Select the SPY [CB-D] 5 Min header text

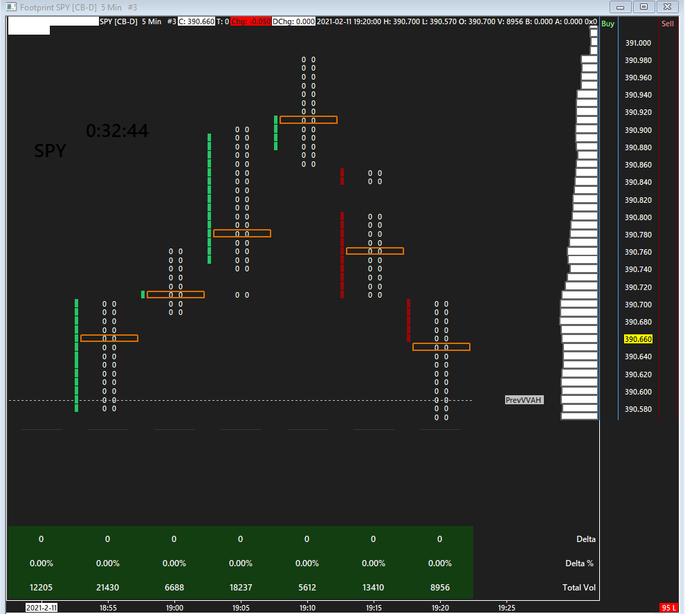coord(130,21)
